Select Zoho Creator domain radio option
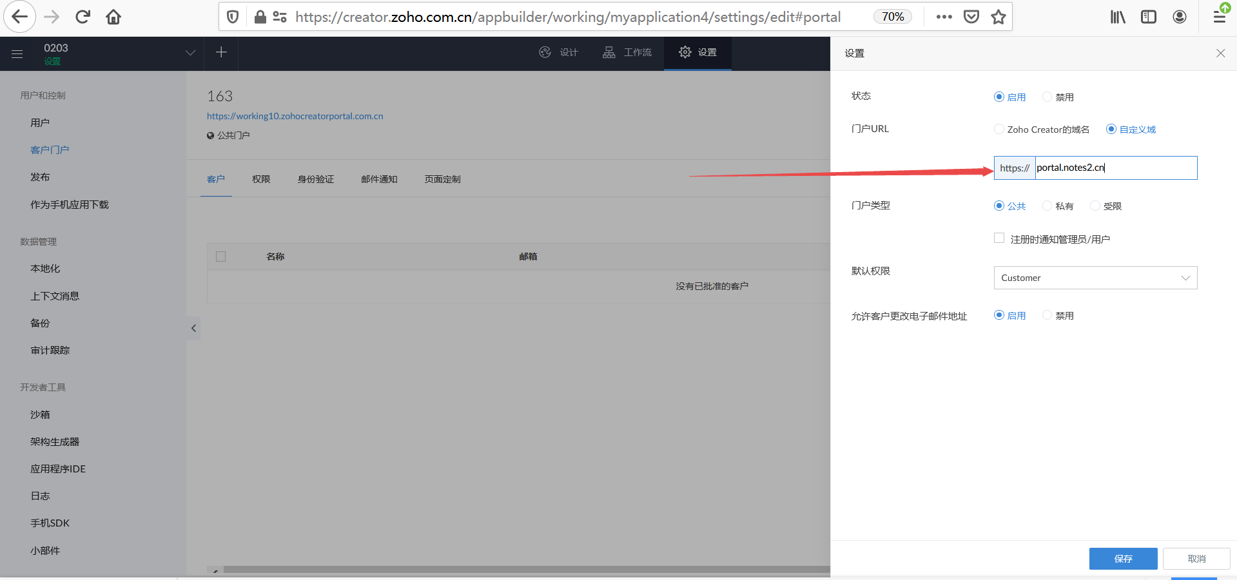 999,130
